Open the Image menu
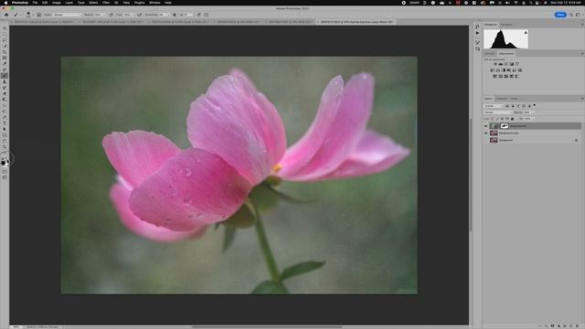This screenshot has width=585, height=329. (57, 3)
